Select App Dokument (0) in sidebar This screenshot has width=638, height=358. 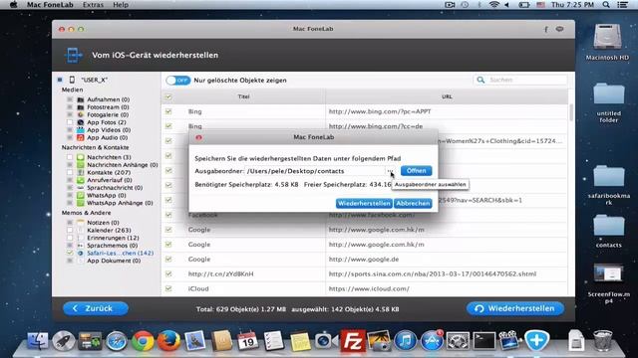[114, 261]
